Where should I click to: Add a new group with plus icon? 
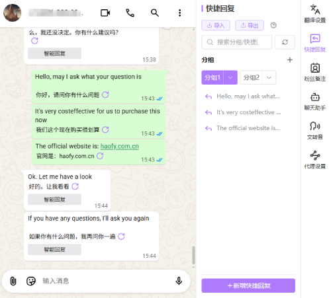pyautogui.click(x=290, y=59)
